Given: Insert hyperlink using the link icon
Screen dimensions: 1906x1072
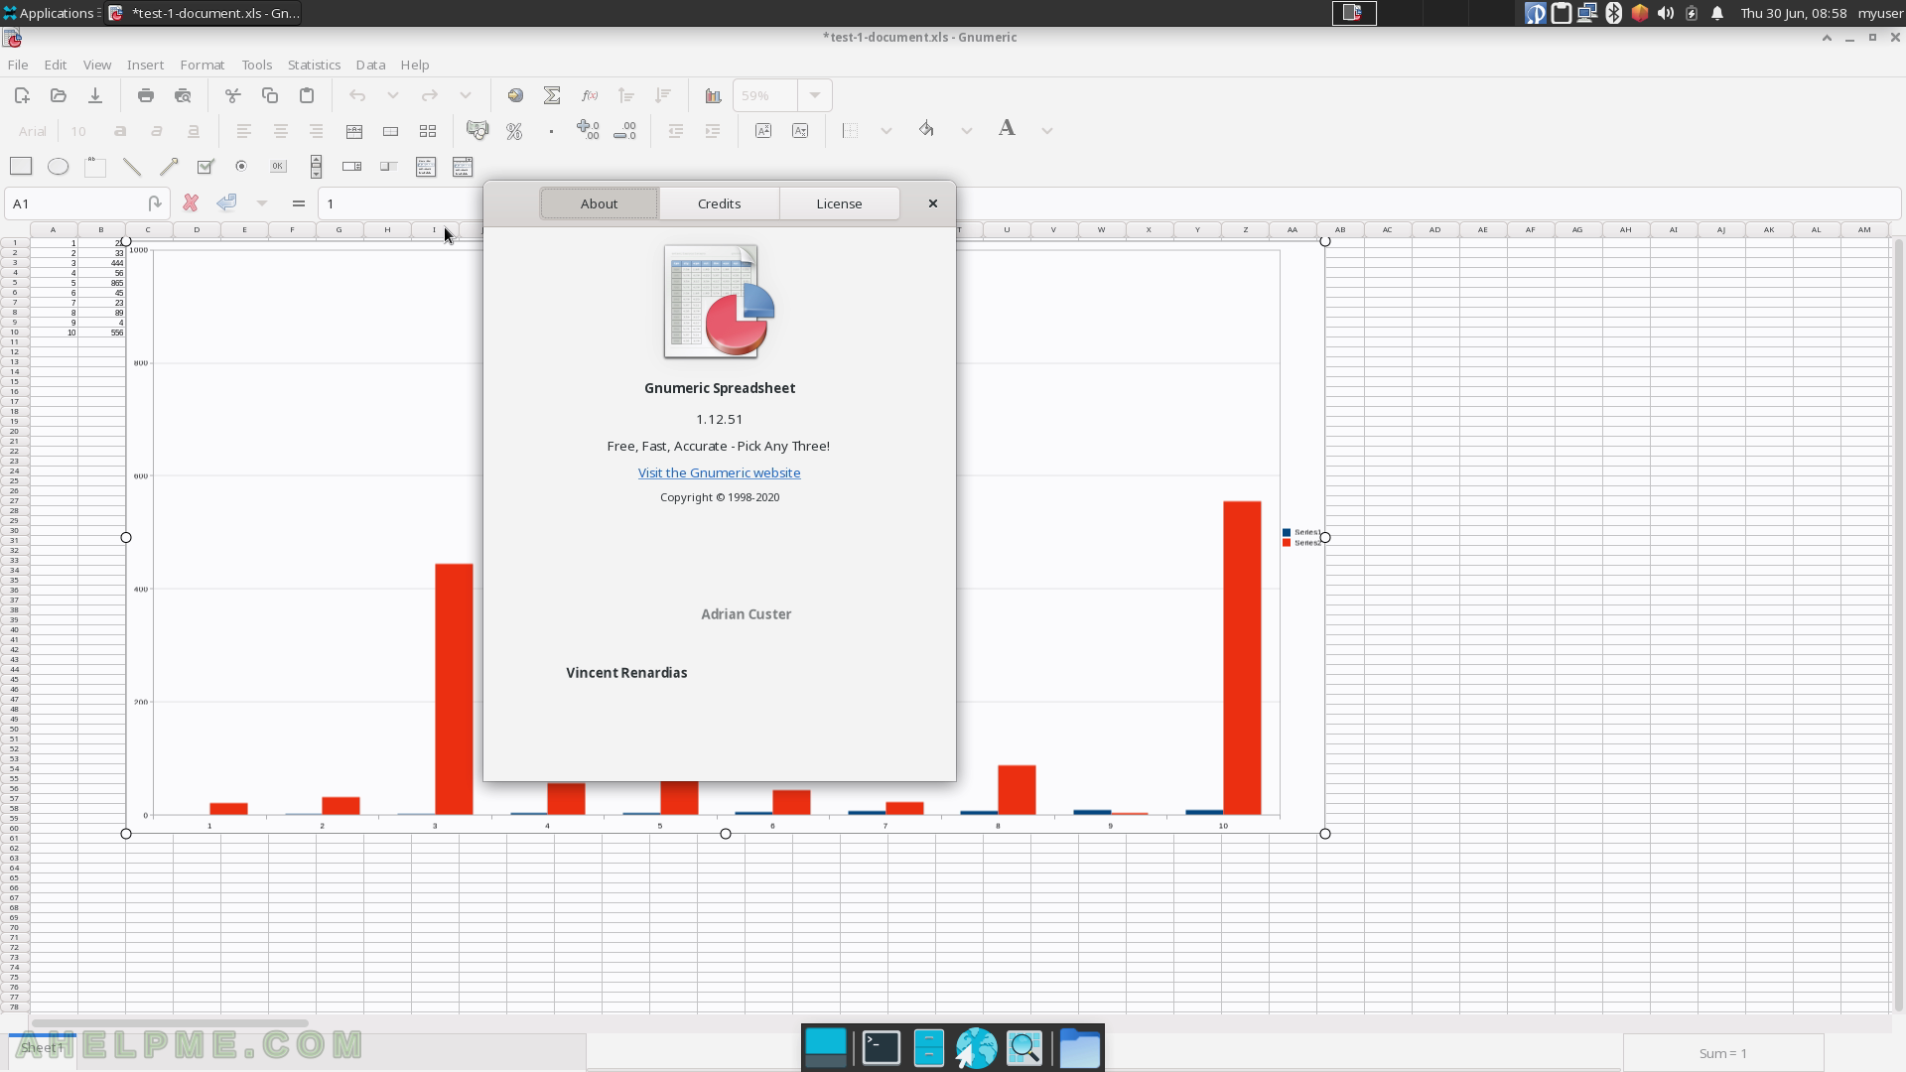Looking at the screenshot, I should point(515,95).
